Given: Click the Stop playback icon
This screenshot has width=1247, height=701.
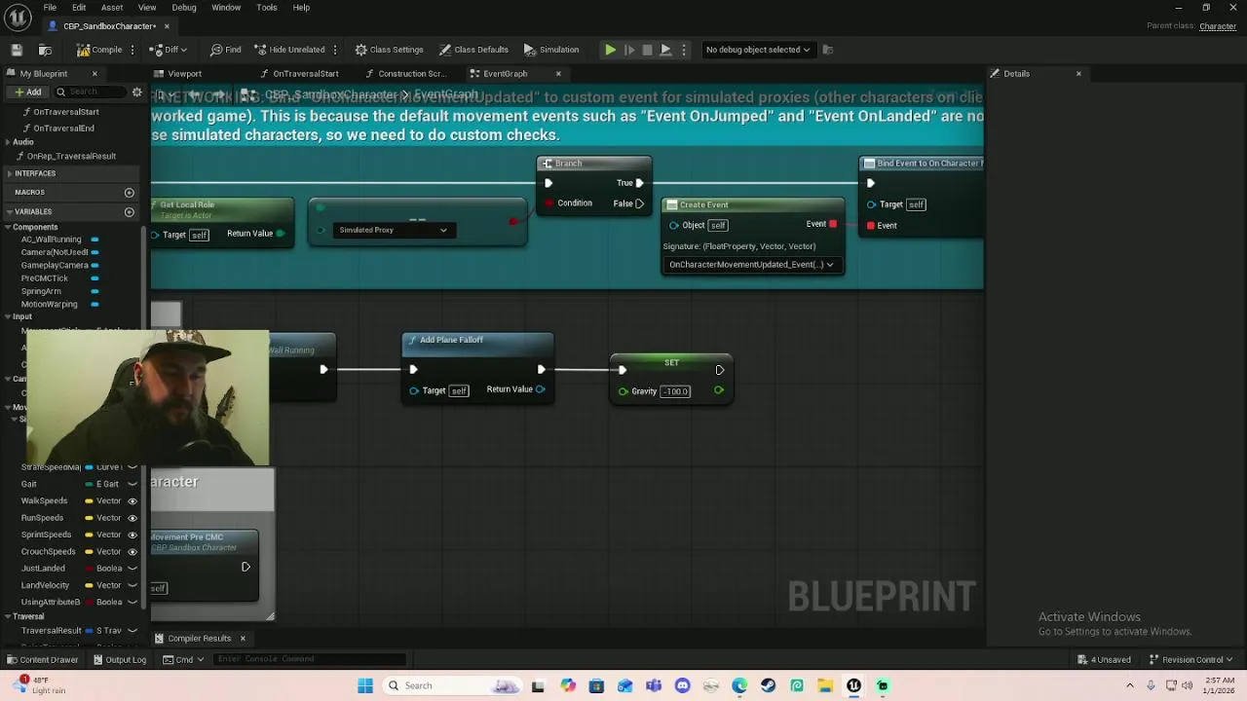Looking at the screenshot, I should (x=647, y=50).
